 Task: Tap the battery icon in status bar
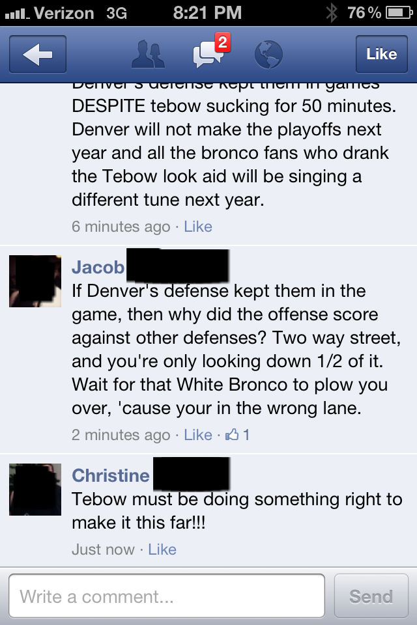pos(399,13)
